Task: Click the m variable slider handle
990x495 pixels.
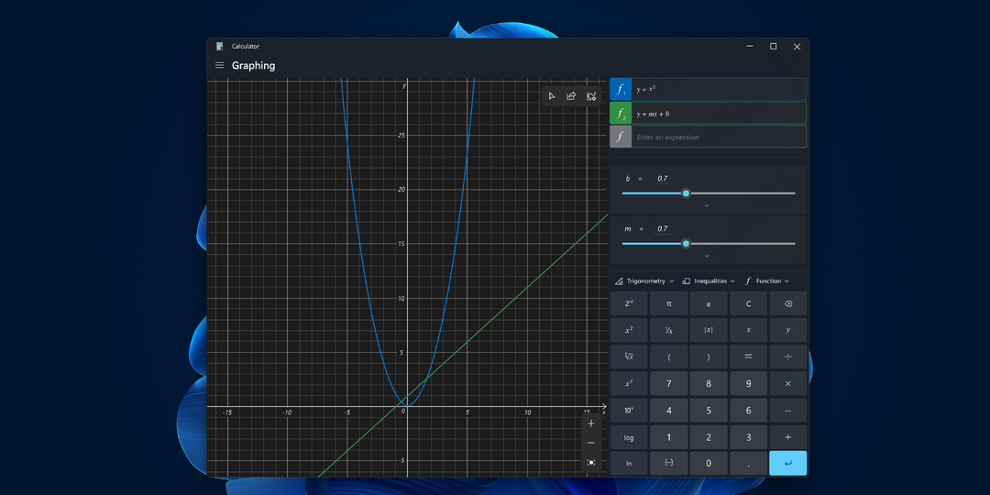Action: pyautogui.click(x=686, y=243)
